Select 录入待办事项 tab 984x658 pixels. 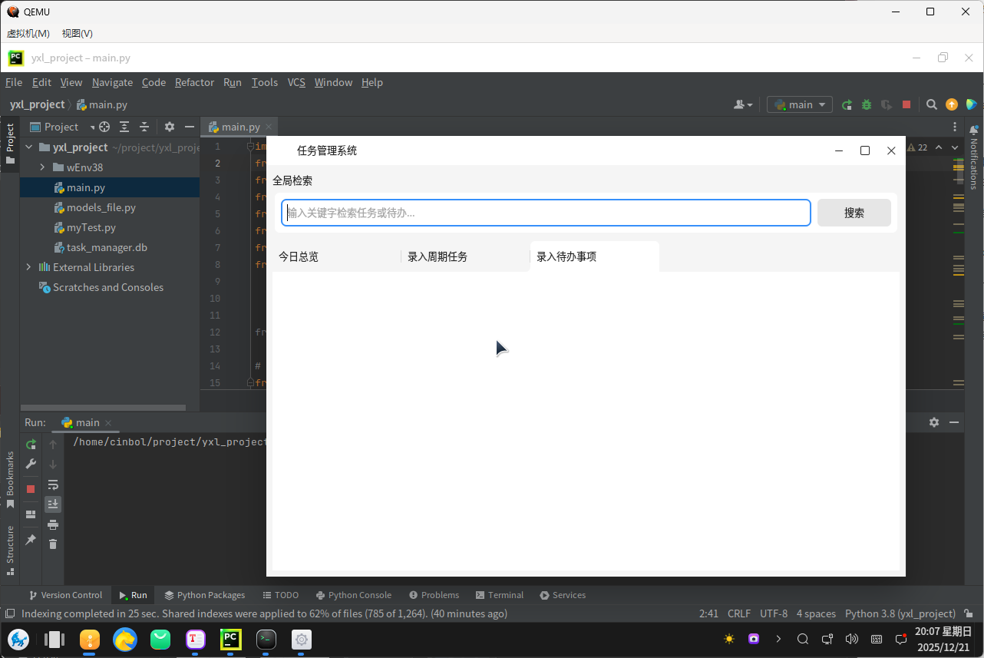point(595,256)
